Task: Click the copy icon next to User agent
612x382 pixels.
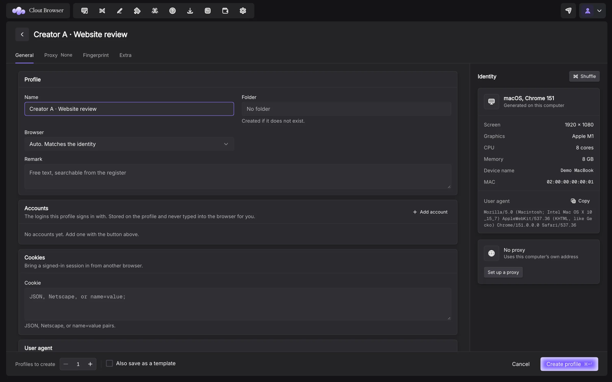Action: [x=573, y=201]
